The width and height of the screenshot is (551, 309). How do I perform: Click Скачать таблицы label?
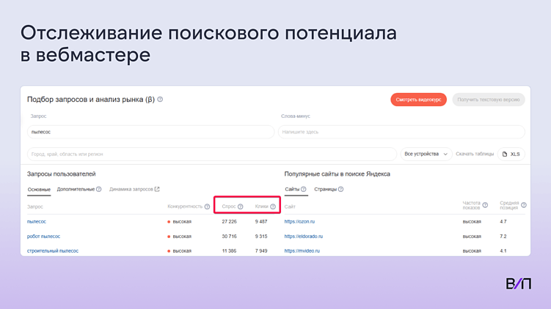pos(475,154)
